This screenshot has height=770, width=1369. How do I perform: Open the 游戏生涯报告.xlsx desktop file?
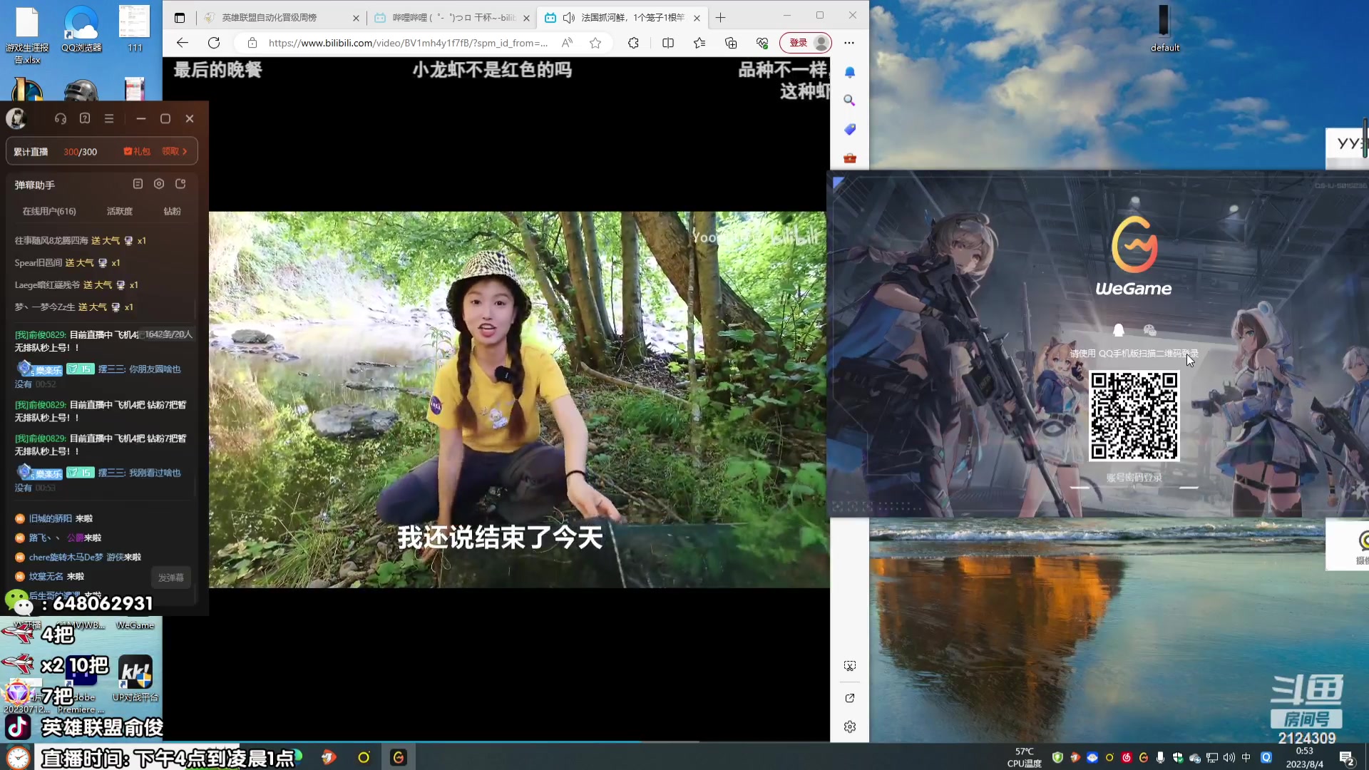coord(27,34)
